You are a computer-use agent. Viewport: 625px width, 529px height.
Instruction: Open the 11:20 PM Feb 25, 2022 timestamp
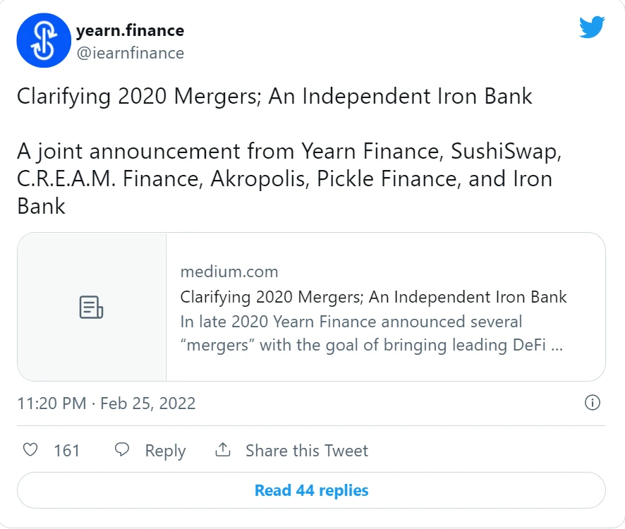pyautogui.click(x=107, y=403)
